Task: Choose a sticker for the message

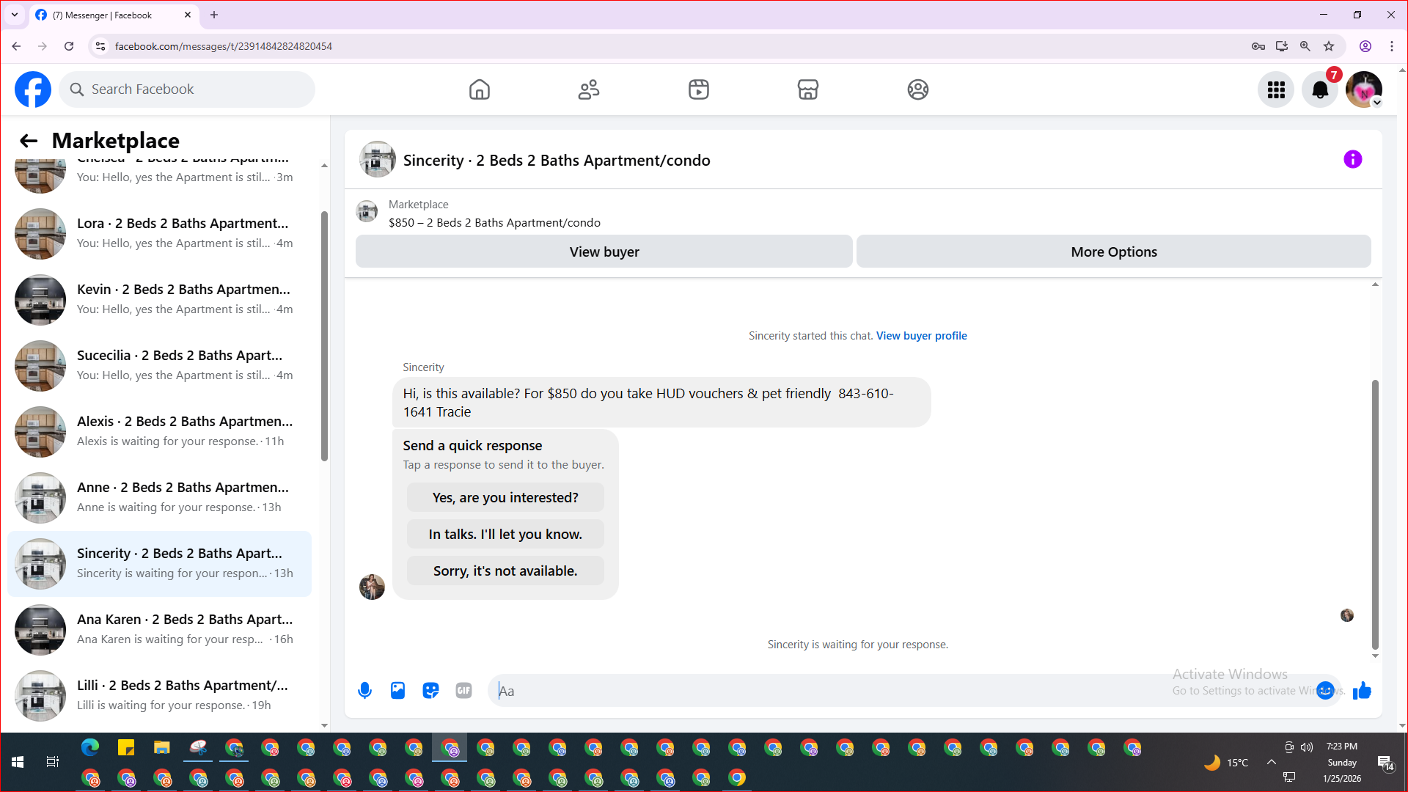Action: point(430,691)
